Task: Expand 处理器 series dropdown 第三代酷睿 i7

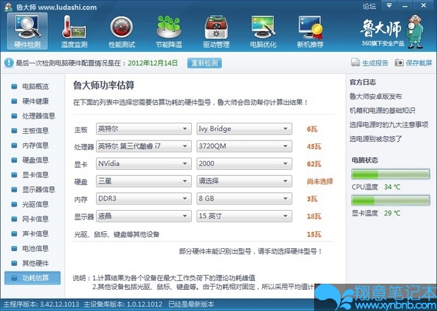Action: [144, 146]
